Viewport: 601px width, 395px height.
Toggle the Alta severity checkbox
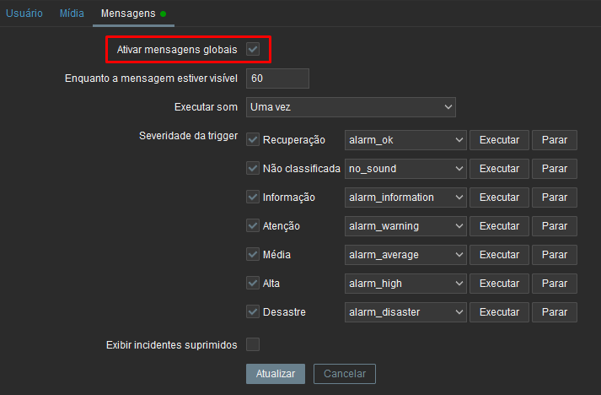(x=253, y=283)
